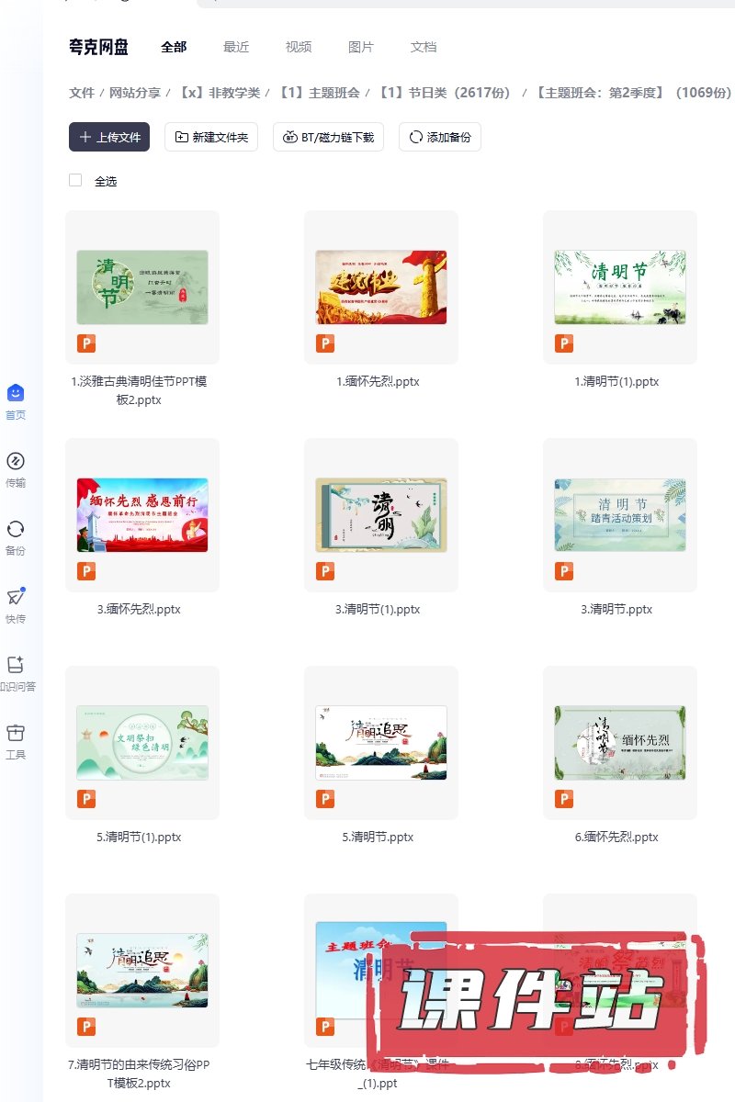Tick the 全选 select-all checkbox
This screenshot has height=1102, width=735.
click(x=75, y=181)
